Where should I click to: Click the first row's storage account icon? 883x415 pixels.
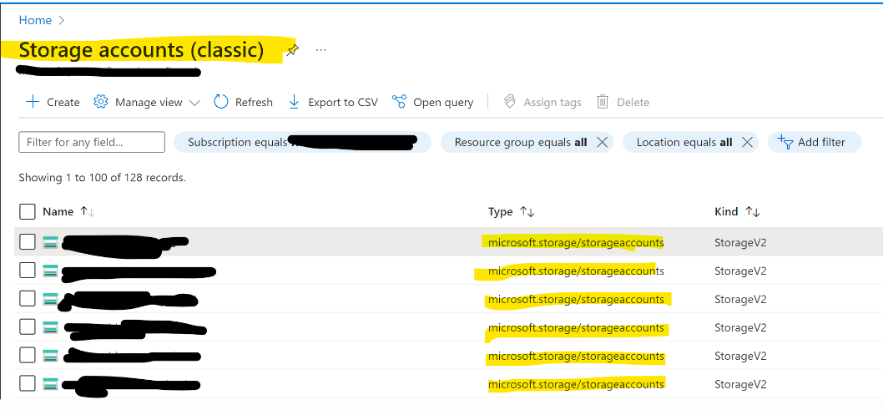pyautogui.click(x=51, y=243)
